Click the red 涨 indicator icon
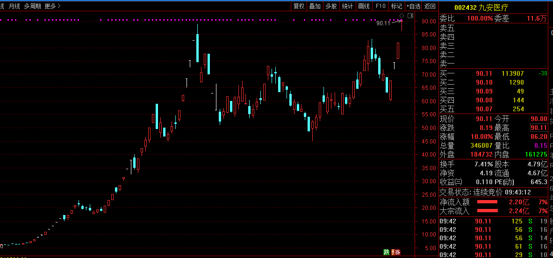The height and width of the screenshot is (258, 553). point(397,252)
